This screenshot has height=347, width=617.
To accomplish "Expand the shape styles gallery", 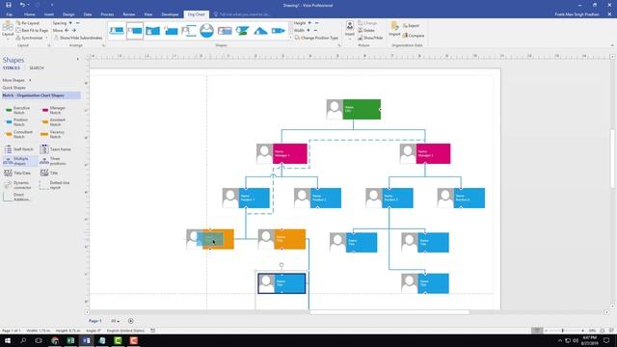I will tap(291, 38).
